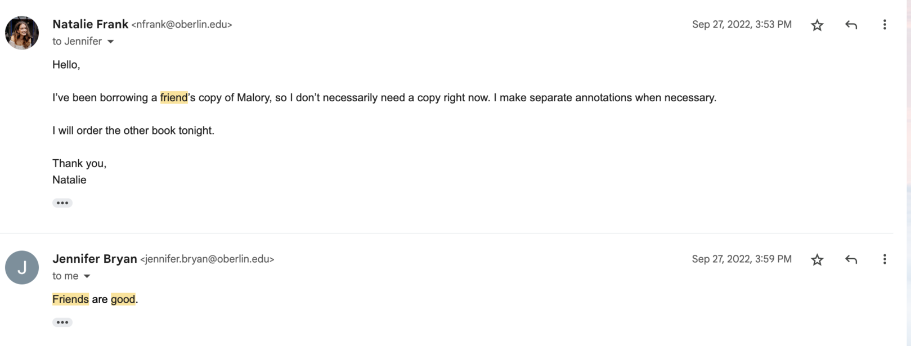The height and width of the screenshot is (346, 911).
Task: Star Jennifer Bryan's message
Action: (x=817, y=259)
